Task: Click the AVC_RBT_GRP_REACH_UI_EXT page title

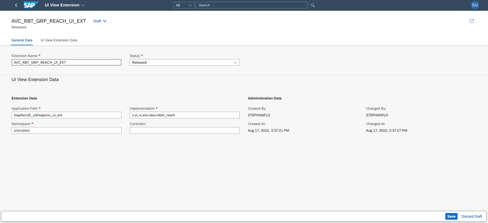Action: pos(49,21)
